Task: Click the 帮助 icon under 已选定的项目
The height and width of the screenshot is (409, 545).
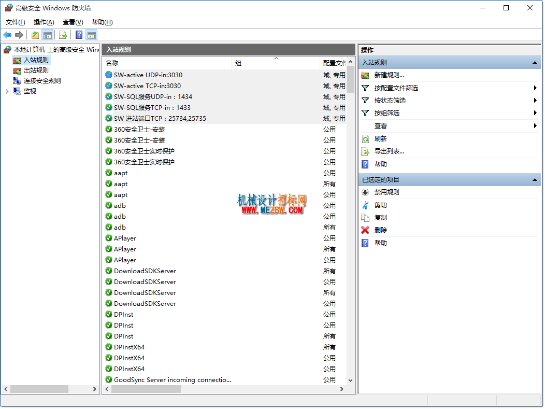Action: tap(365, 243)
